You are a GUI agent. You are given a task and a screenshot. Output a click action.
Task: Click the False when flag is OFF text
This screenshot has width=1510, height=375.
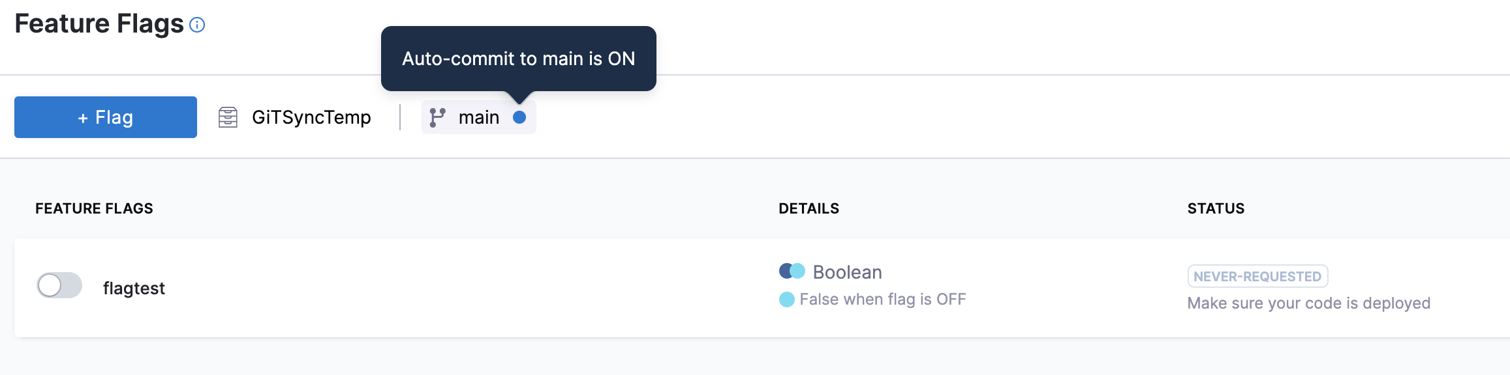point(883,299)
